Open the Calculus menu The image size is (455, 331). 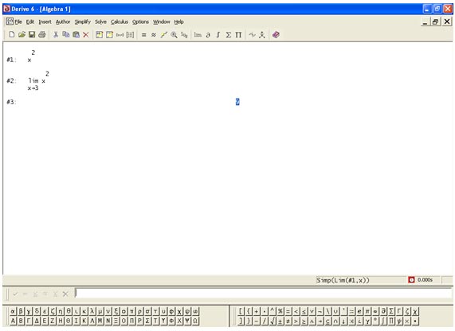tap(120, 21)
